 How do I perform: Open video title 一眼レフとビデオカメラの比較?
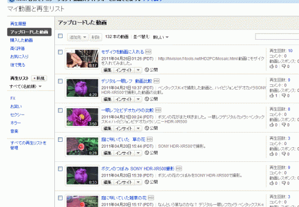127,110
